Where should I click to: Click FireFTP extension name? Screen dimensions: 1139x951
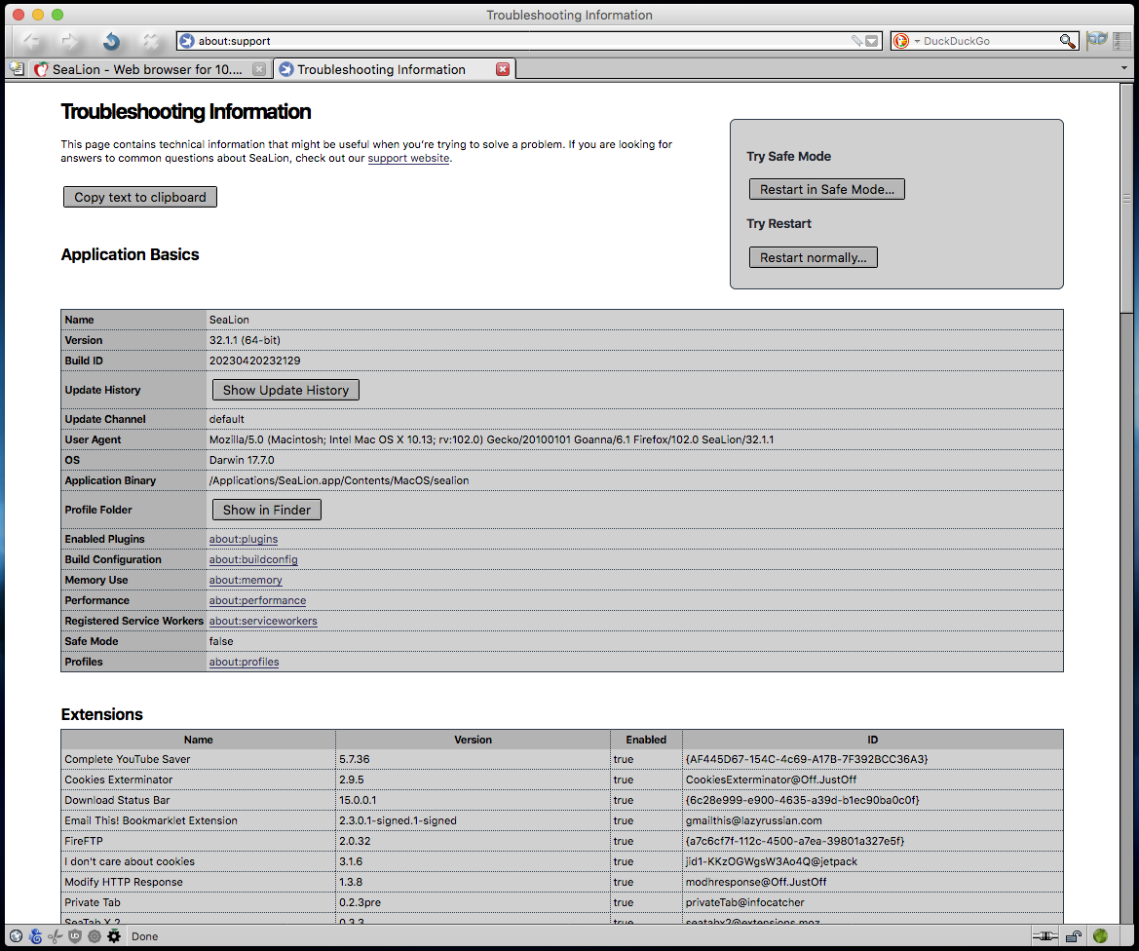click(x=84, y=841)
